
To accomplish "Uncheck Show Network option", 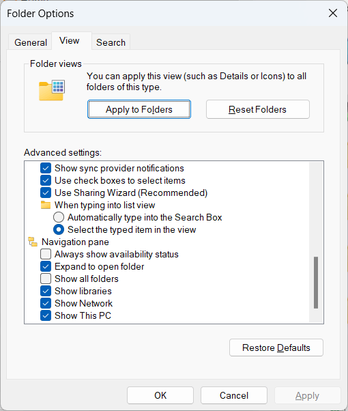I will tap(46, 303).
